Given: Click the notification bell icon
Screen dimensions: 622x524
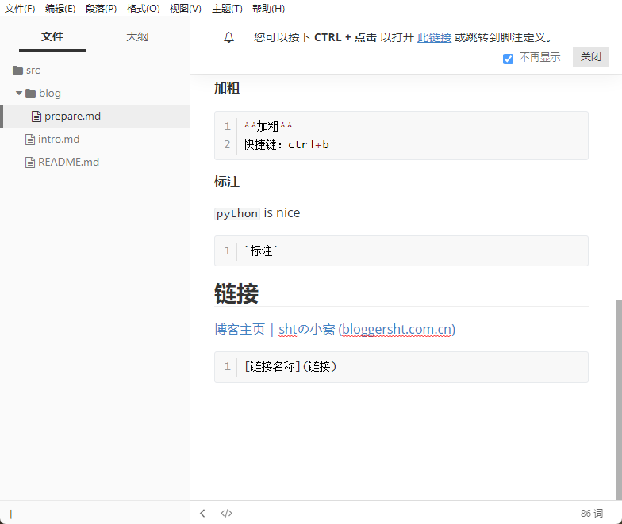Looking at the screenshot, I should (229, 37).
